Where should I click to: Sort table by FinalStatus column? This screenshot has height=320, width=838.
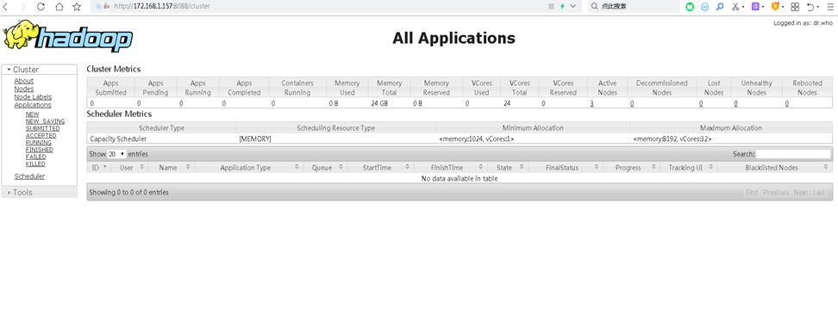[x=566, y=168]
